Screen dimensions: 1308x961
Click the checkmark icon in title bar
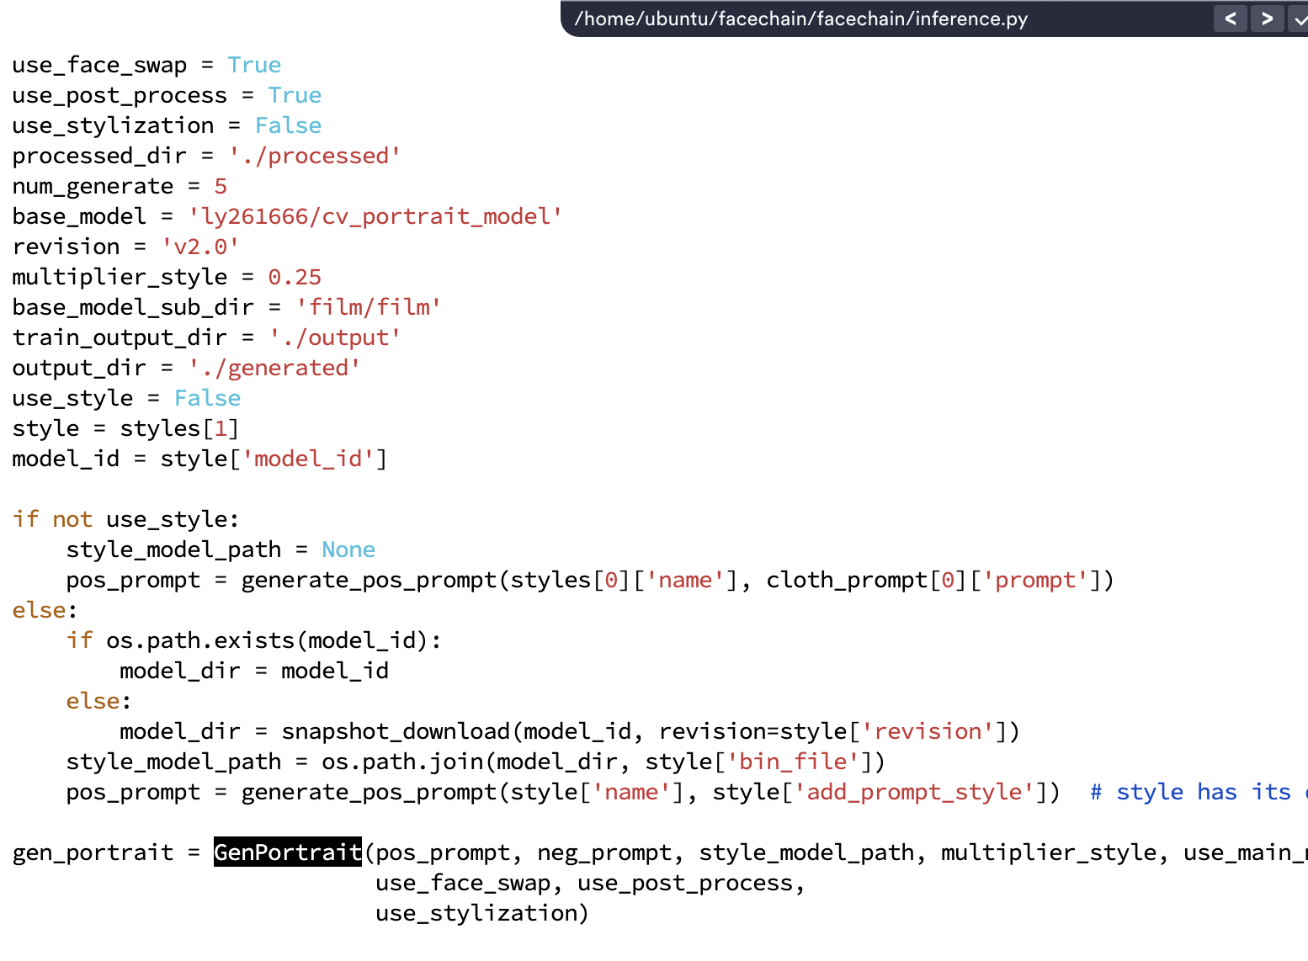pos(1300,18)
